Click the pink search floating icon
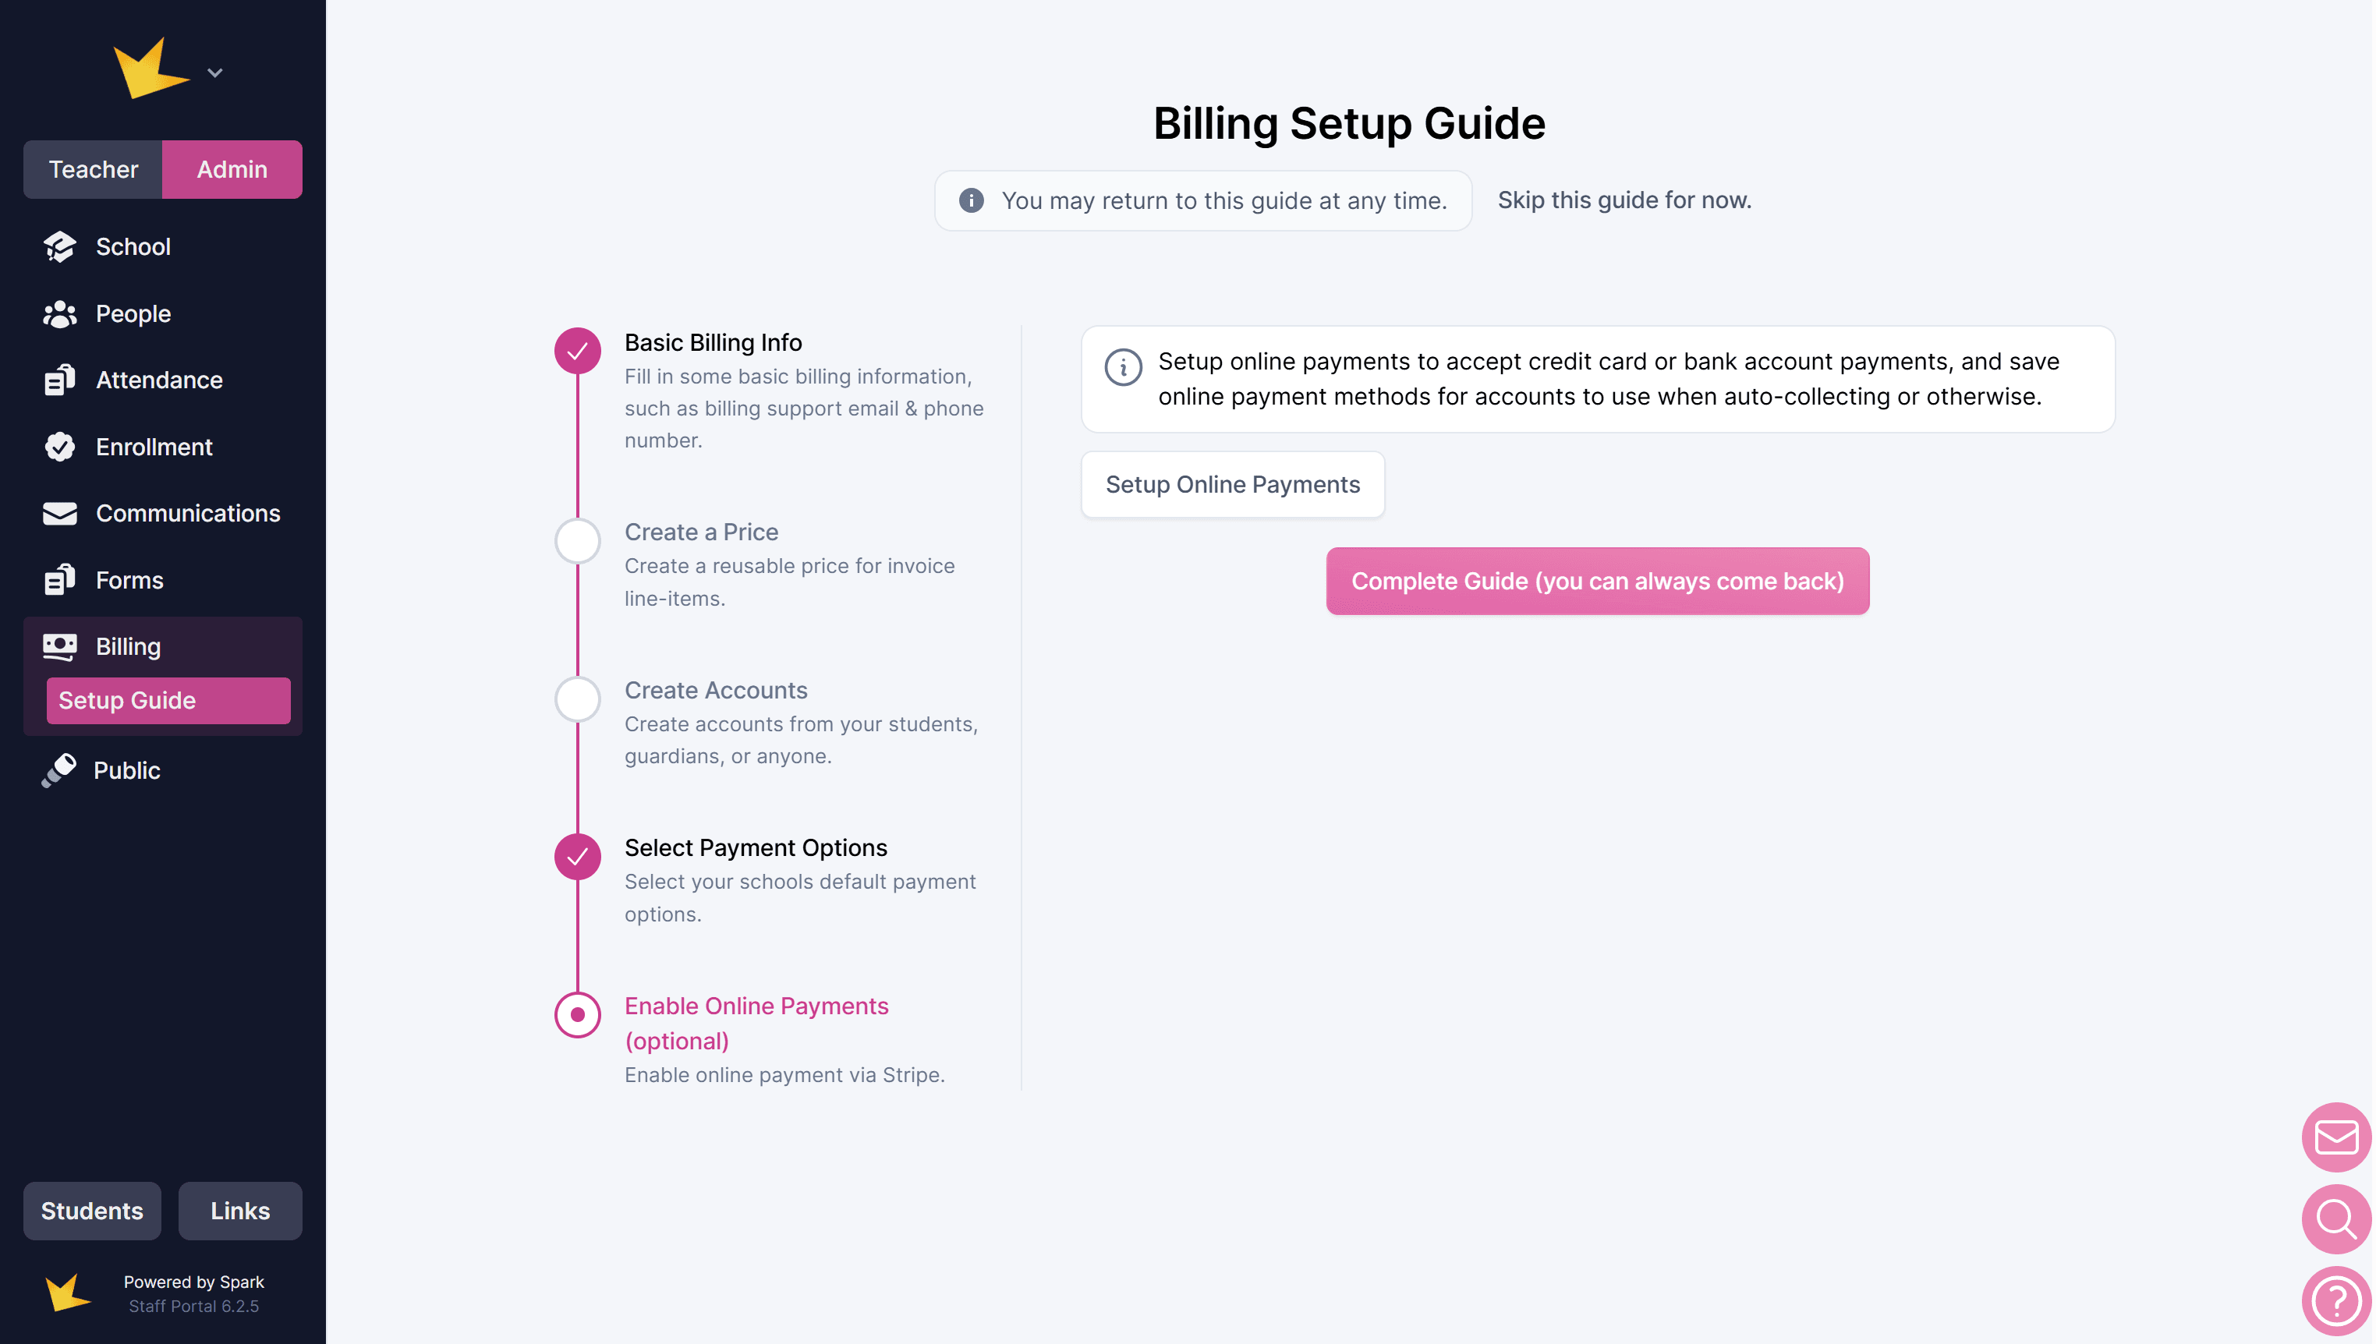2376x1344 pixels. [x=2335, y=1218]
